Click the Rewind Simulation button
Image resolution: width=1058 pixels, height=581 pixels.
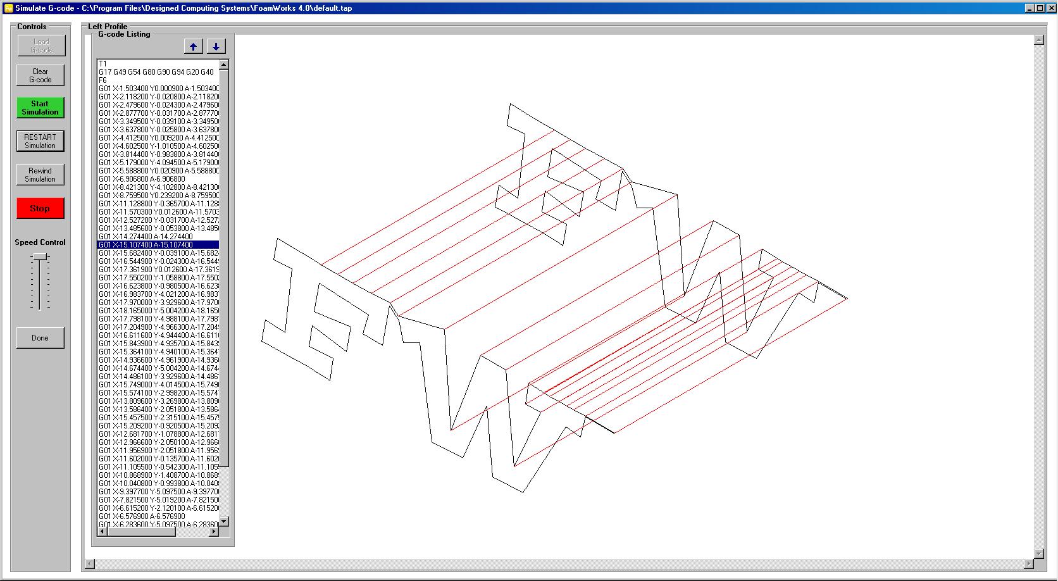40,174
